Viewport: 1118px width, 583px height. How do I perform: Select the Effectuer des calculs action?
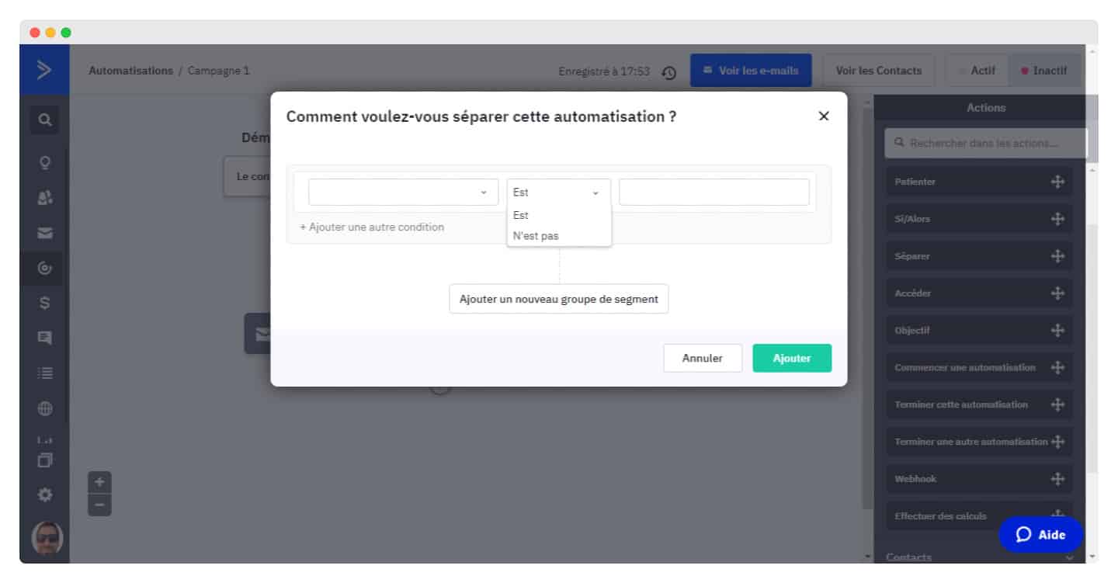pos(979,516)
